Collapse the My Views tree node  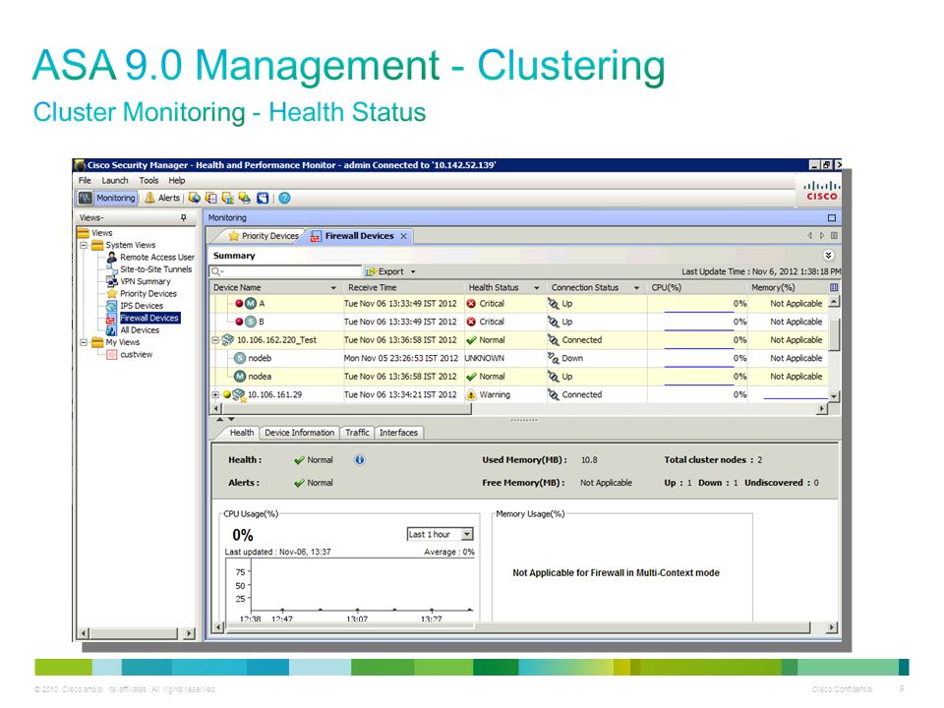pyautogui.click(x=84, y=342)
